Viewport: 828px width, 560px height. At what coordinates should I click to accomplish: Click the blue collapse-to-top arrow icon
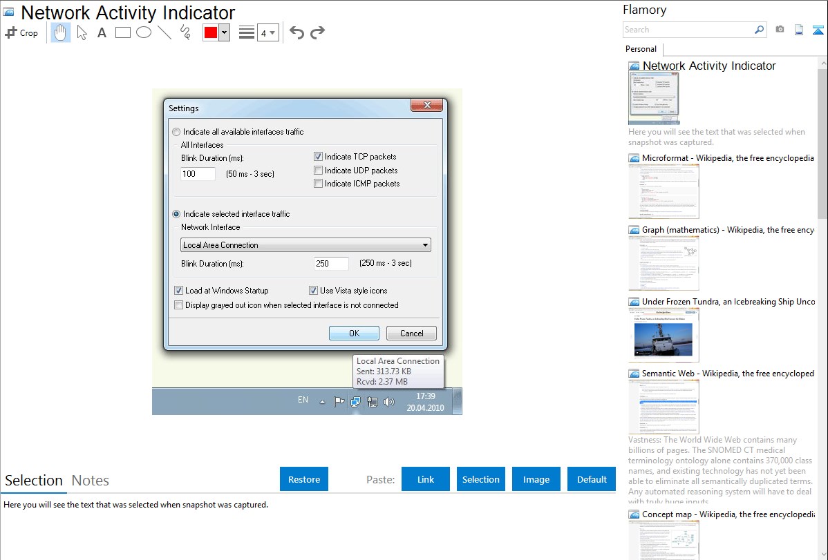tap(818, 30)
